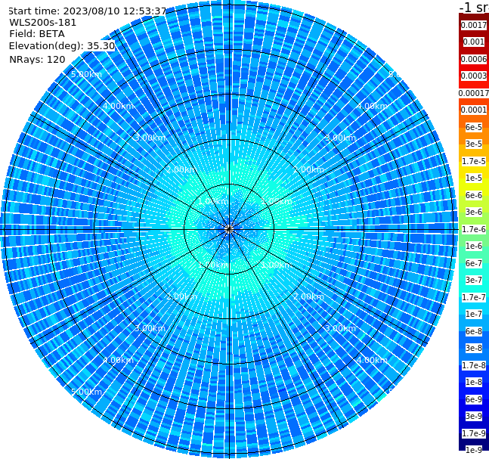Click the 1.7e-5 colorbar value
Image resolution: width=489 pixels, height=459 pixels.
[474, 161]
